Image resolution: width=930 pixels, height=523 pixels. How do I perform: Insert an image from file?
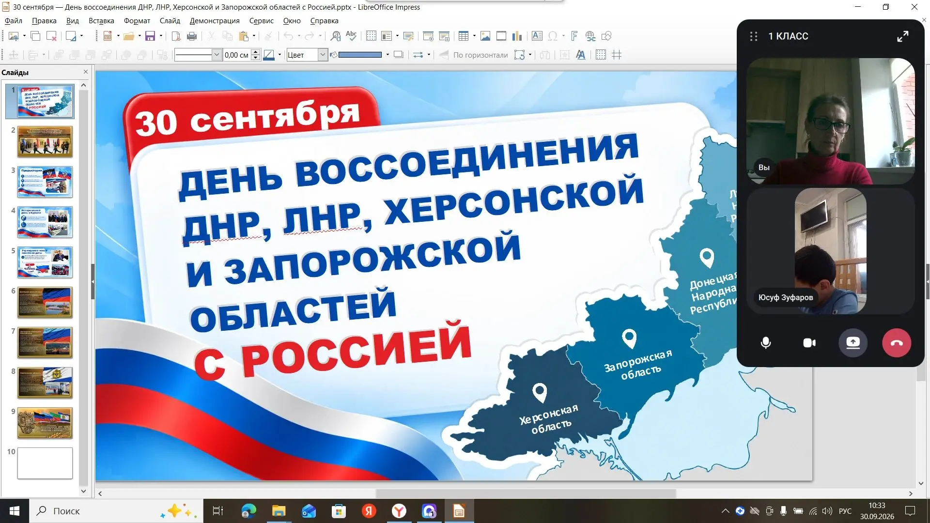point(485,36)
